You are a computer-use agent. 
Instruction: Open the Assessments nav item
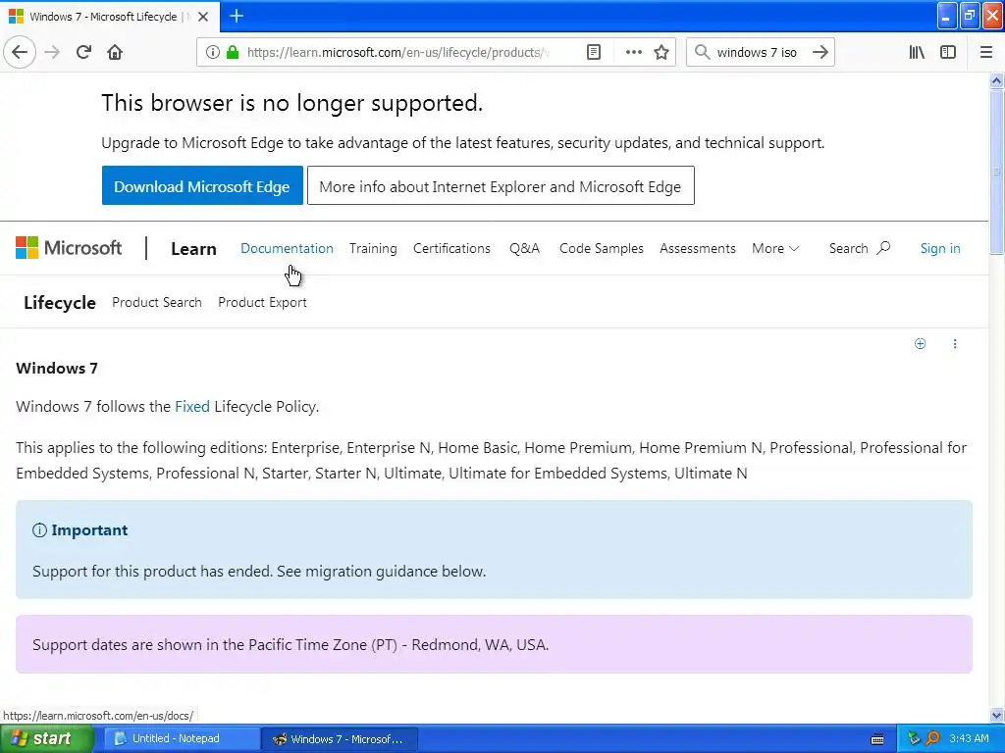pyautogui.click(x=698, y=248)
